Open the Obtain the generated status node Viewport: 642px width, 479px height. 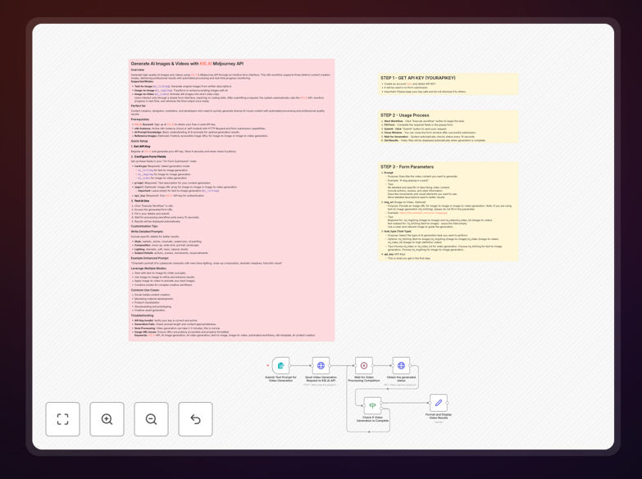click(401, 366)
